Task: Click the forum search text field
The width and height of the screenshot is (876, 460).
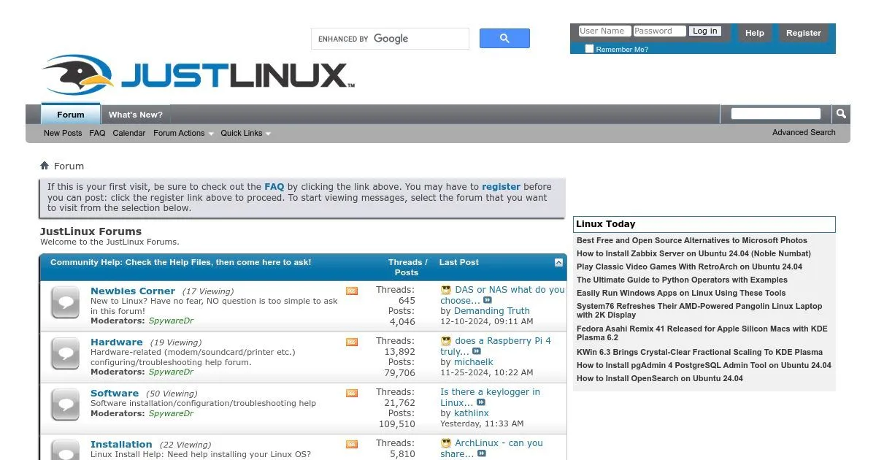Action: tap(776, 113)
